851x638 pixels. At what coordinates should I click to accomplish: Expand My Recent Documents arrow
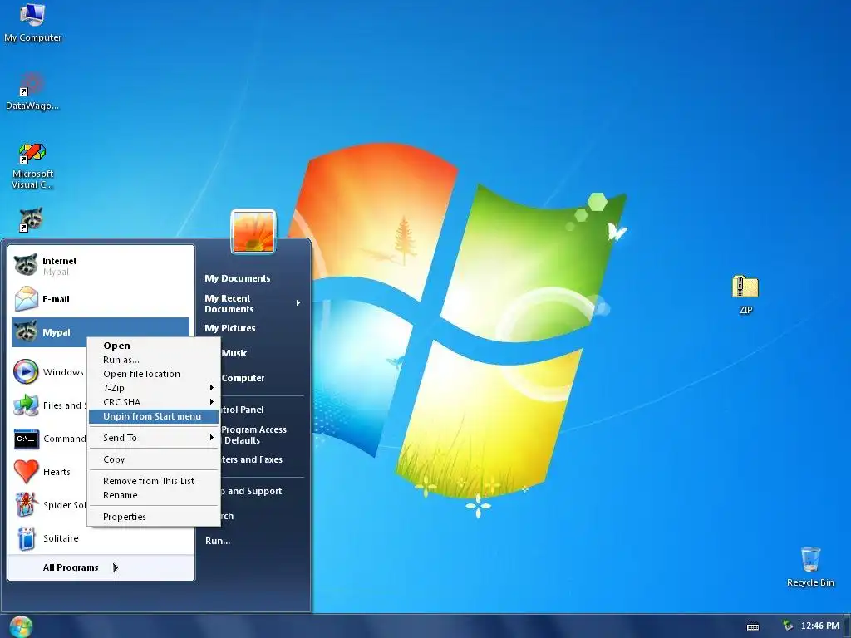298,302
